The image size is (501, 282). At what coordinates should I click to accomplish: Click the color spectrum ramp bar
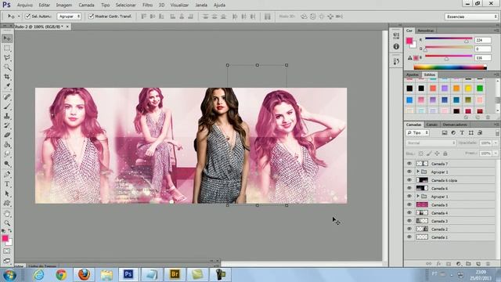(x=450, y=67)
